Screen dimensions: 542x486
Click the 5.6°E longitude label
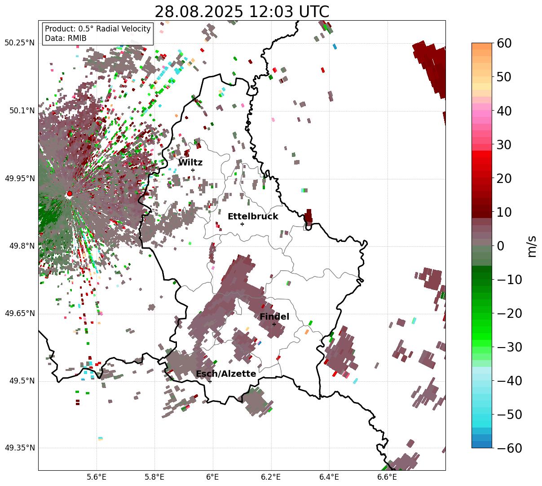pyautogui.click(x=97, y=477)
